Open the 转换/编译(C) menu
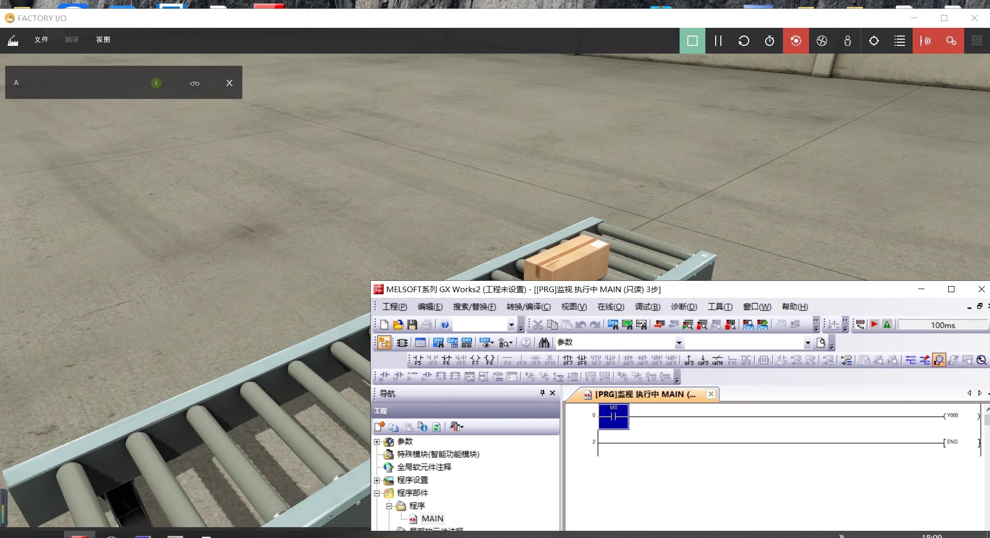 (529, 307)
